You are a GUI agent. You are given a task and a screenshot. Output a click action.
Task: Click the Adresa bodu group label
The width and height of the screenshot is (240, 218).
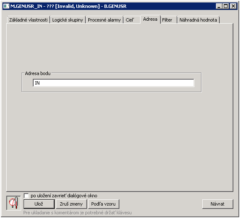point(38,73)
